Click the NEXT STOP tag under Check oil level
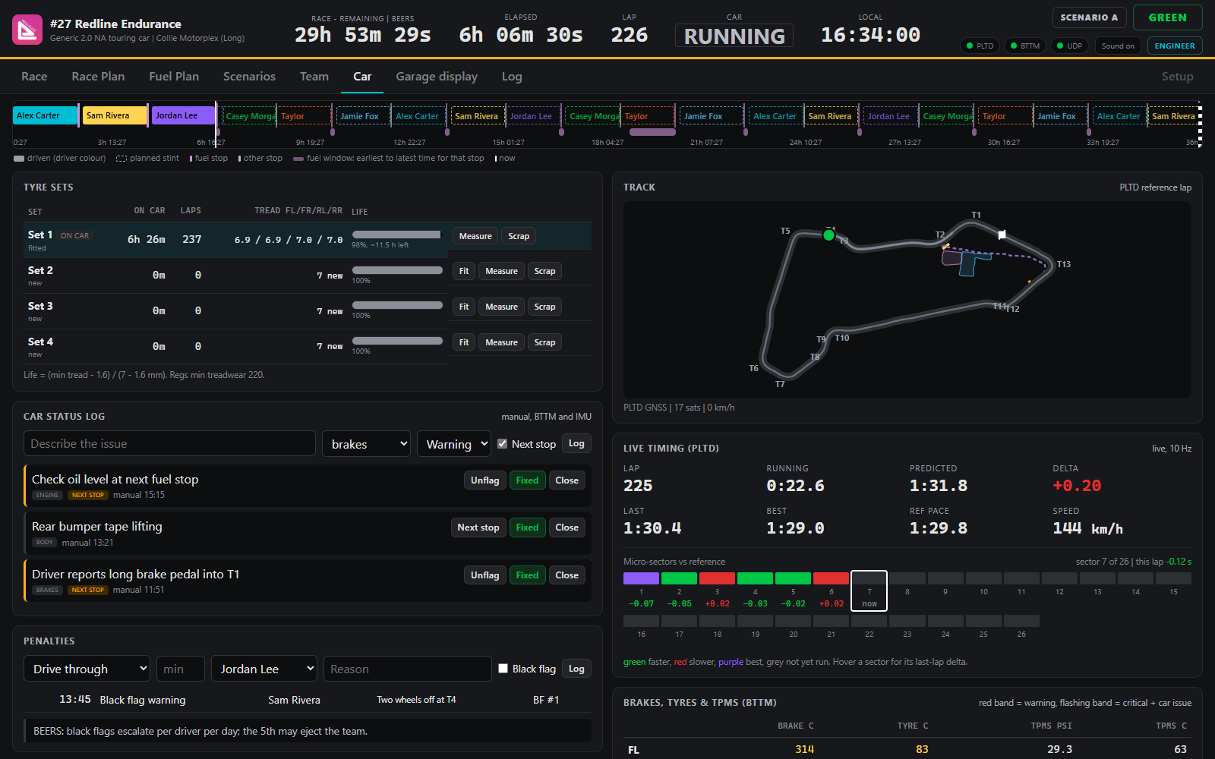The height and width of the screenshot is (759, 1215). (88, 495)
